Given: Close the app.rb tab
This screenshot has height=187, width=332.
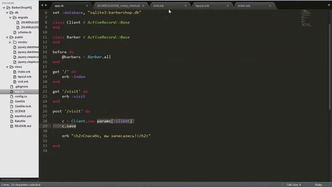Looking at the screenshot, I should (x=87, y=6).
